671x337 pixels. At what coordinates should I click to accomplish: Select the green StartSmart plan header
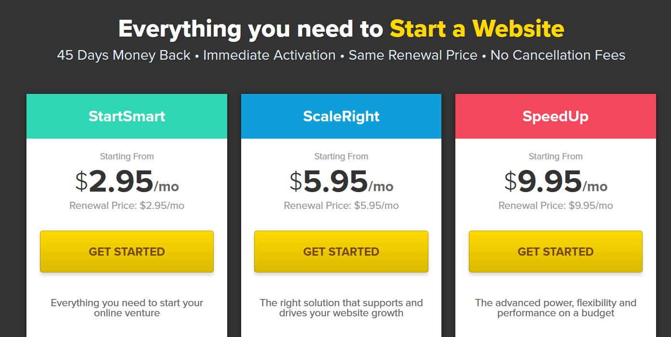coord(127,117)
